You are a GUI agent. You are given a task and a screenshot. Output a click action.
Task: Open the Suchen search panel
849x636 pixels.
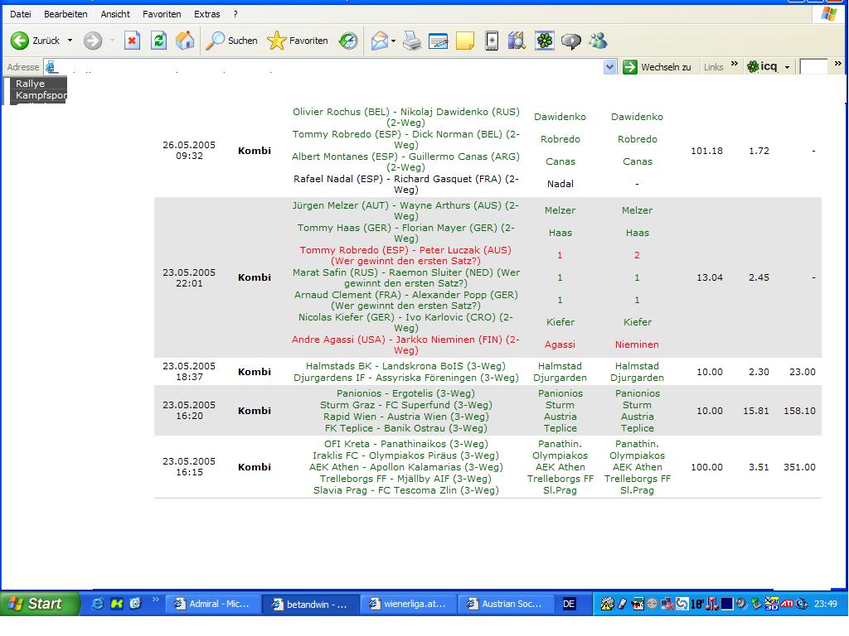click(232, 41)
